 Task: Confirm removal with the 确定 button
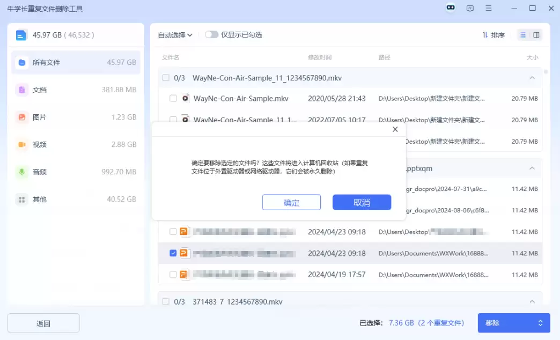click(x=291, y=203)
